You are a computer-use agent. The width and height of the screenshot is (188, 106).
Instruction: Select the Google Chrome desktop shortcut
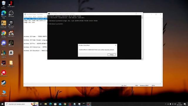(x=4, y=34)
